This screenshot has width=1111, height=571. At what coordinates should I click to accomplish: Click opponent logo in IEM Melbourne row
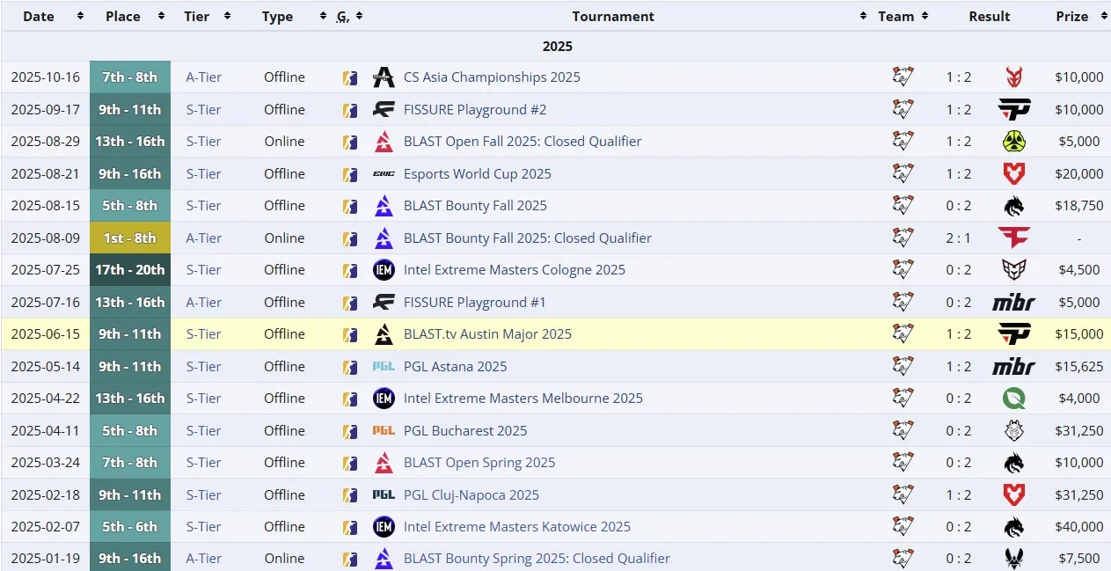point(1013,399)
